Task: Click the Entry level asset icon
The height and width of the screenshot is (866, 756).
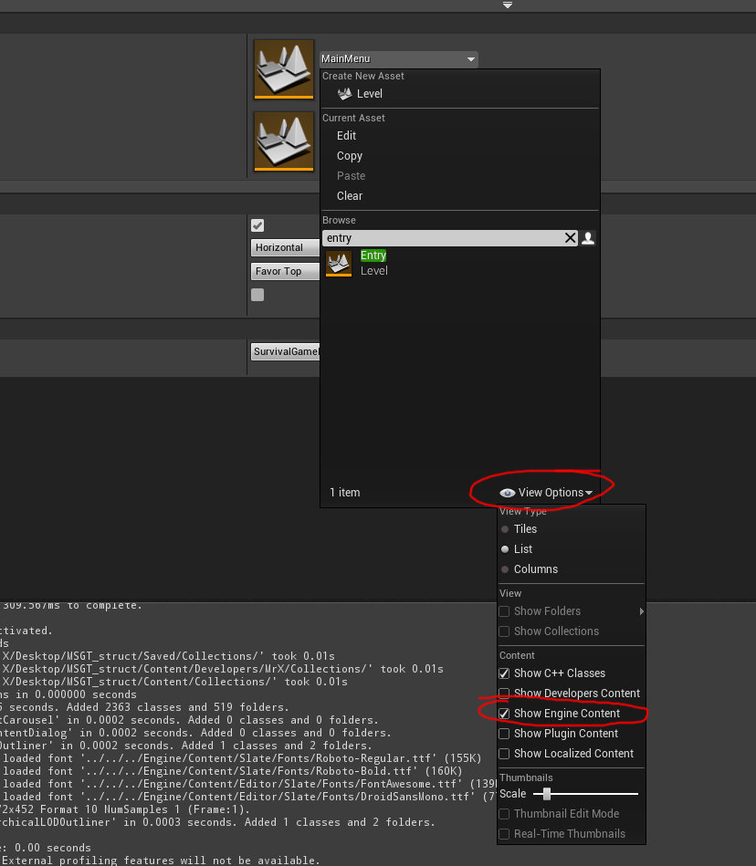Action: tap(339, 264)
